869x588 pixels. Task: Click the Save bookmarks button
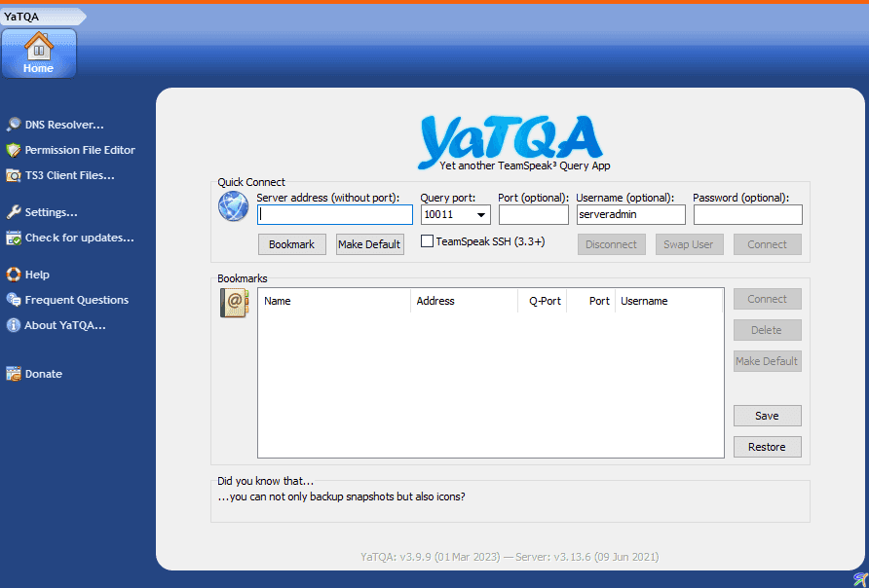coord(767,416)
